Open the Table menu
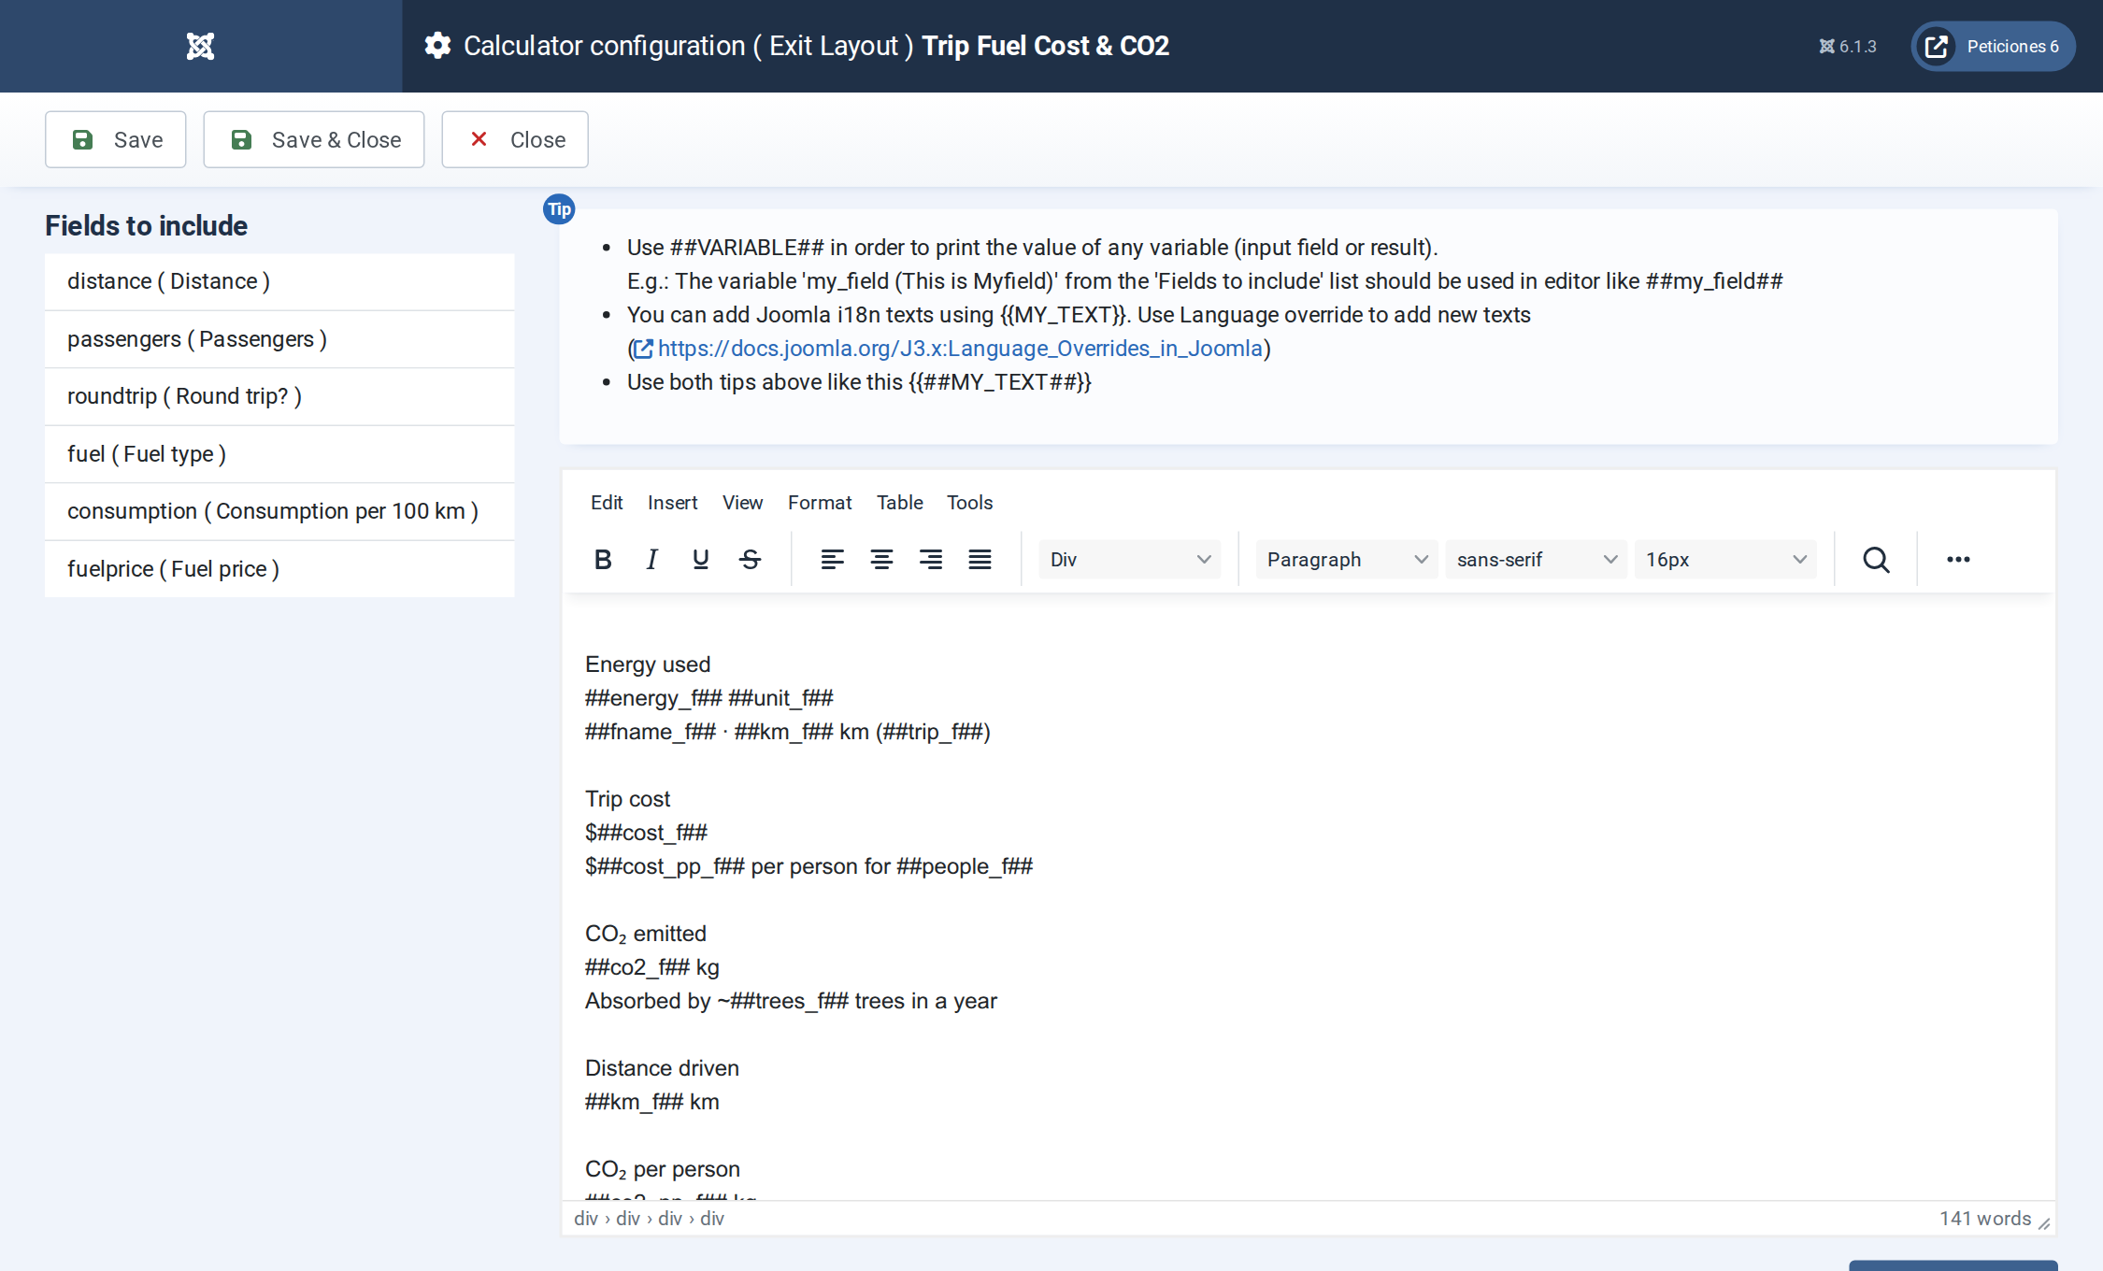Viewport: 2103px width, 1271px height. [x=899, y=503]
